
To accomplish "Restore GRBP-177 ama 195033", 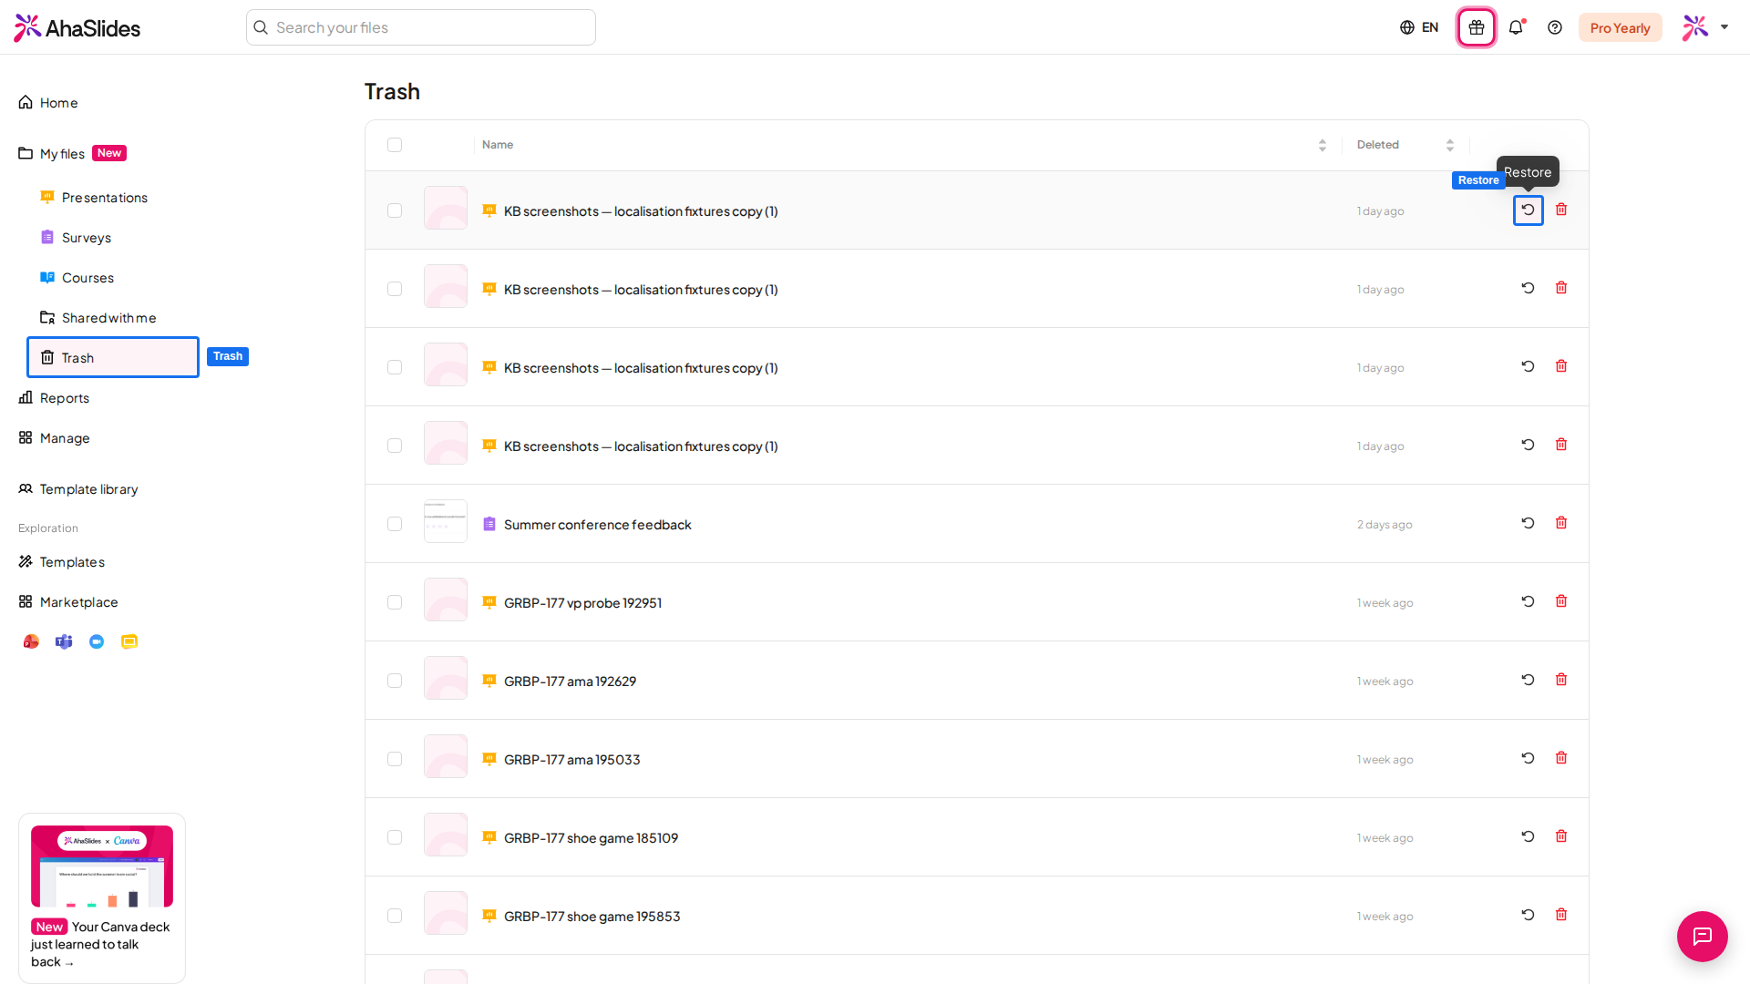I will [x=1529, y=758].
